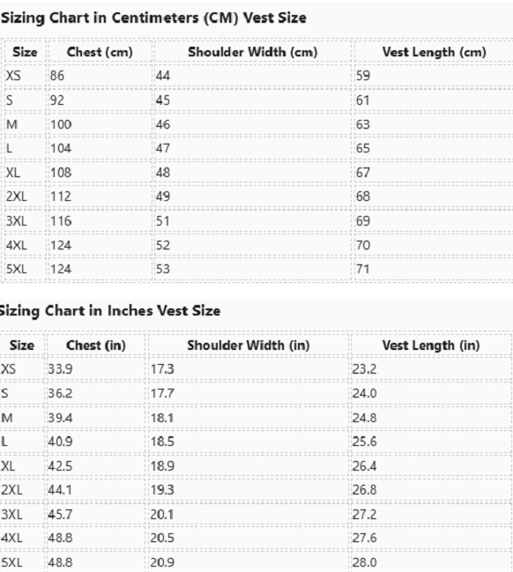The height and width of the screenshot is (572, 513).
Task: Select the 5XL row in centimeters table
Action: pyautogui.click(x=259, y=269)
